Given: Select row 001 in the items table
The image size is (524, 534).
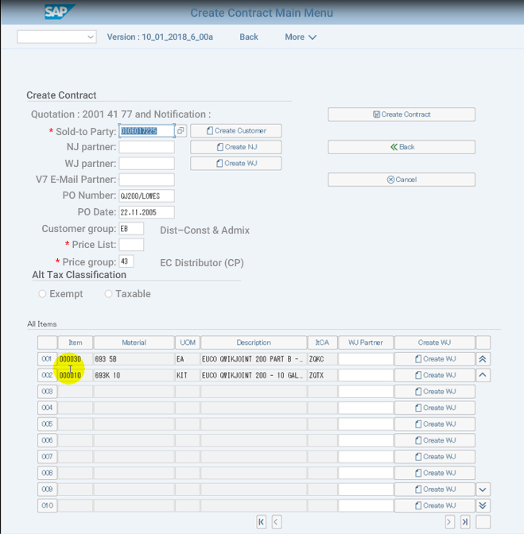Looking at the screenshot, I should point(47,359).
